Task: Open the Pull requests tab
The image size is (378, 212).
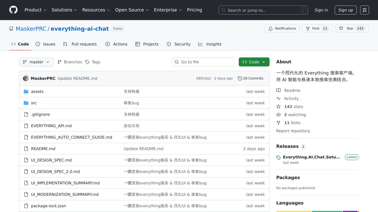Action: tap(80, 44)
